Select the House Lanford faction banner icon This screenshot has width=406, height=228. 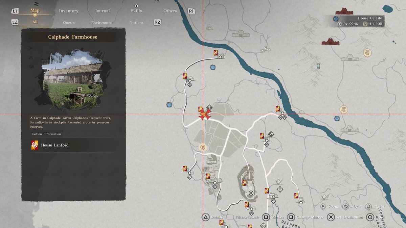[x=35, y=145]
